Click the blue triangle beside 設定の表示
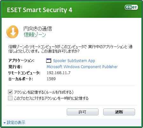 [x=4, y=123]
